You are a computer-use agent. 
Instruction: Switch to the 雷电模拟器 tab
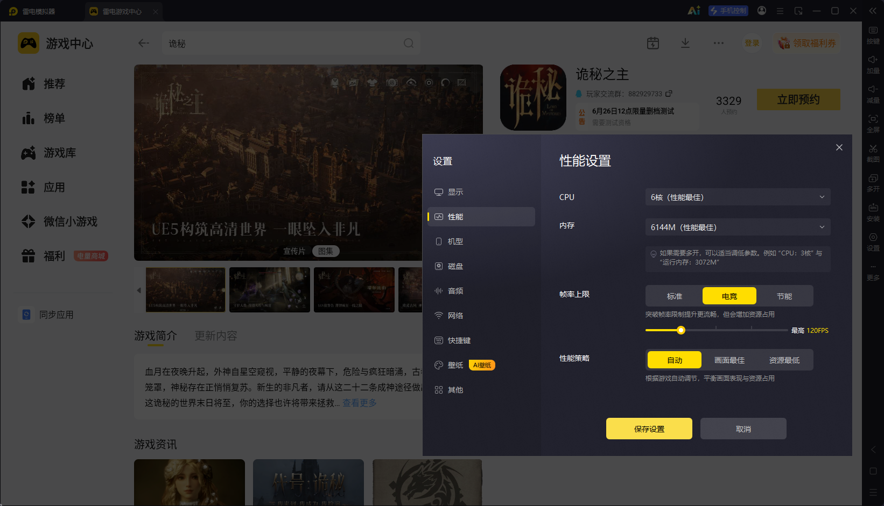[32, 11]
